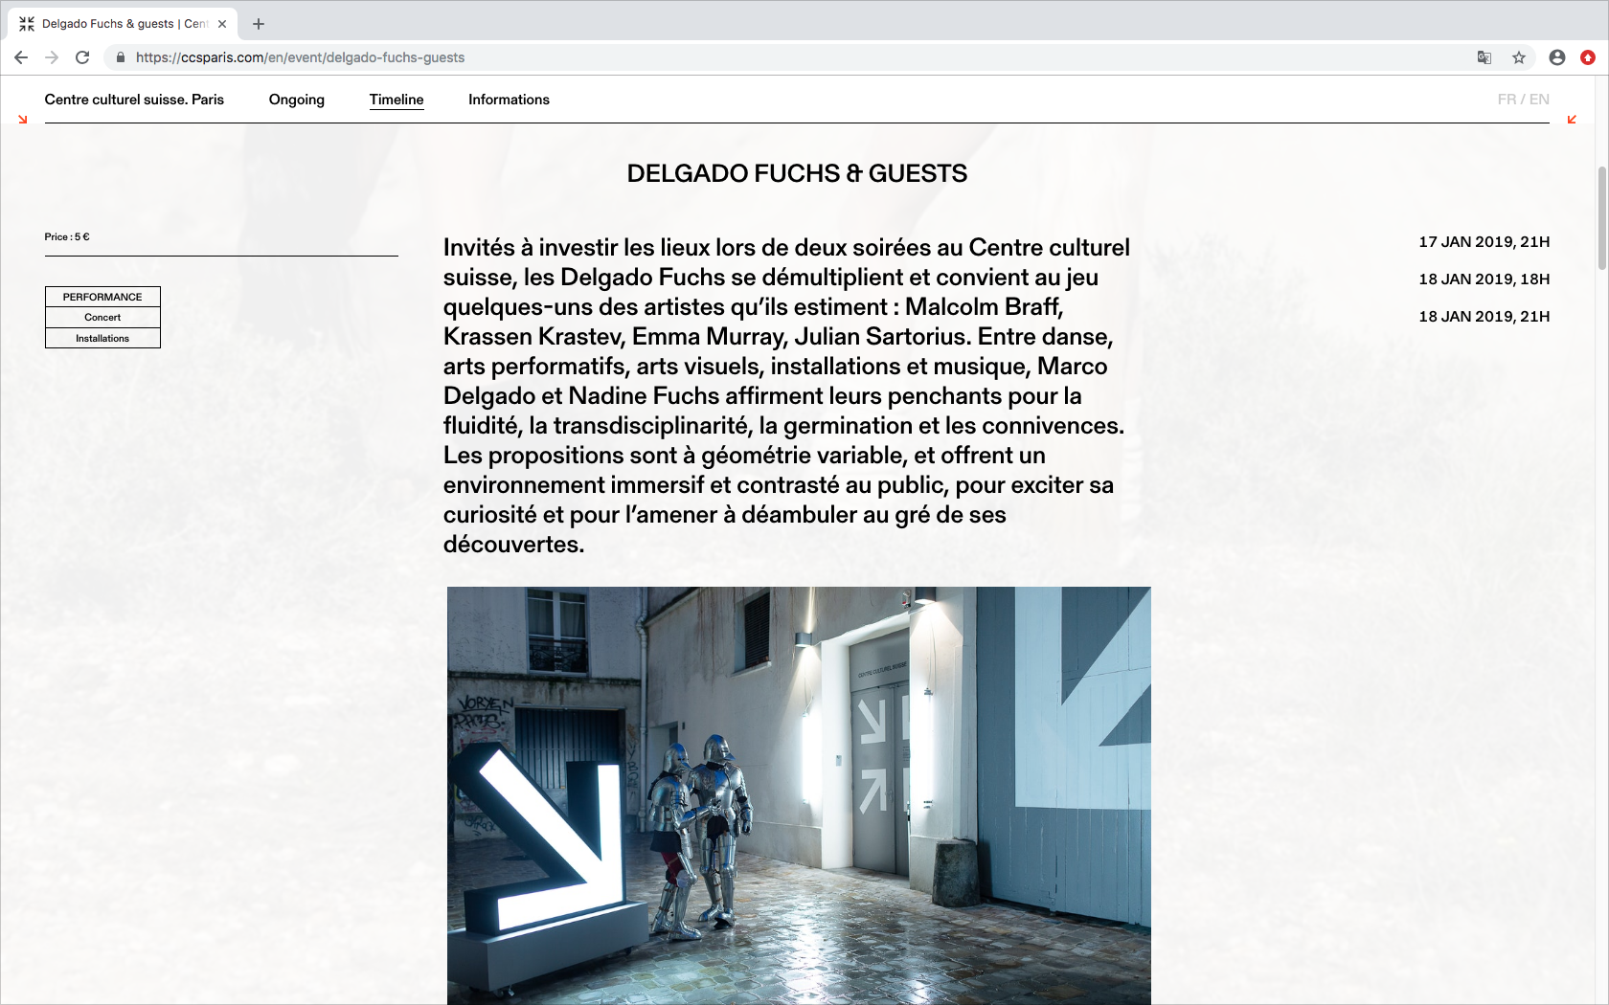The height and width of the screenshot is (1005, 1609).
Task: Click the red extension icon in toolbar
Action: (x=1588, y=57)
